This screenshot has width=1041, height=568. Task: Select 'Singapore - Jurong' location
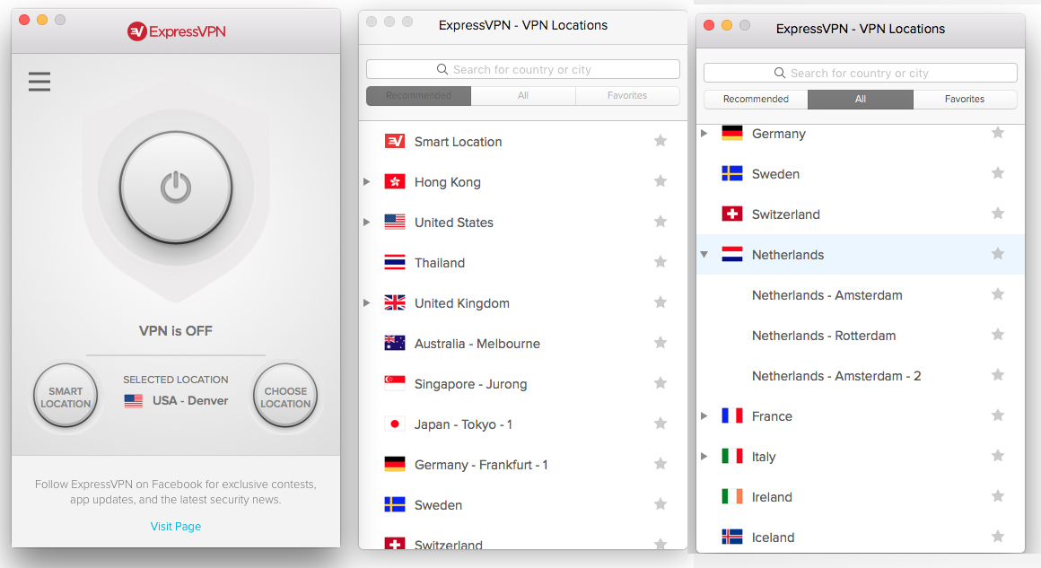point(471,384)
